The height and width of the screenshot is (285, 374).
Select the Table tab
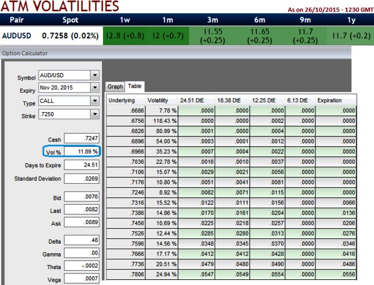tap(135, 86)
